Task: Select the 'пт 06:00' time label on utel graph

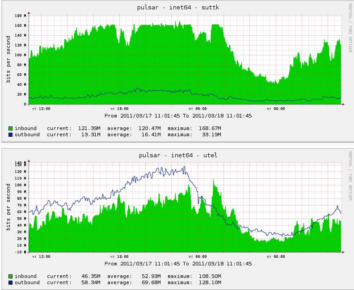Action: coord(275,256)
